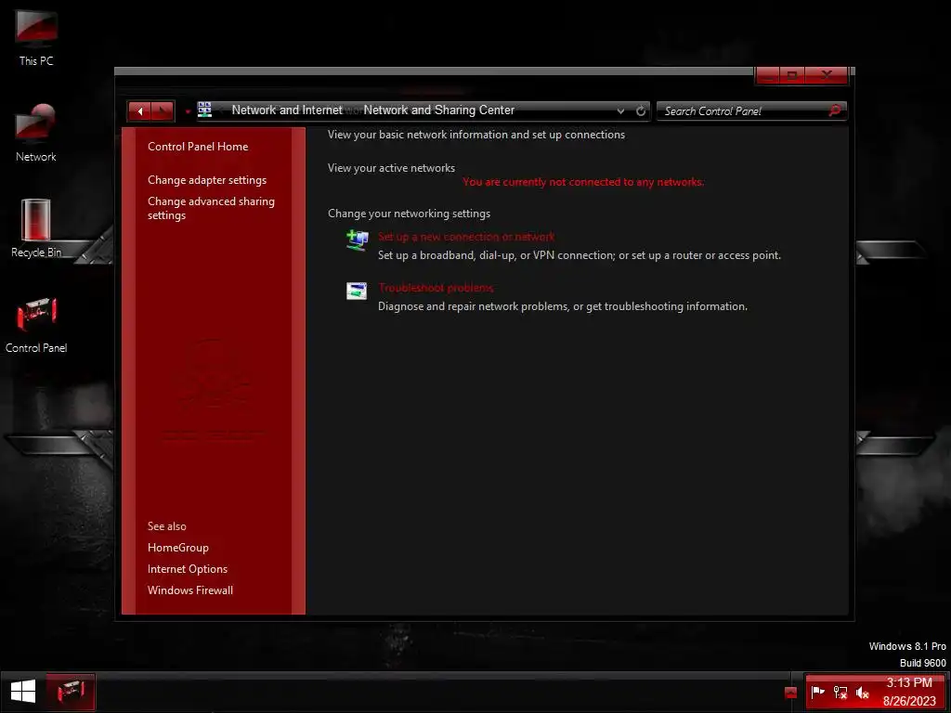Open Windows Firewall link
This screenshot has height=713, width=951.
189,590
